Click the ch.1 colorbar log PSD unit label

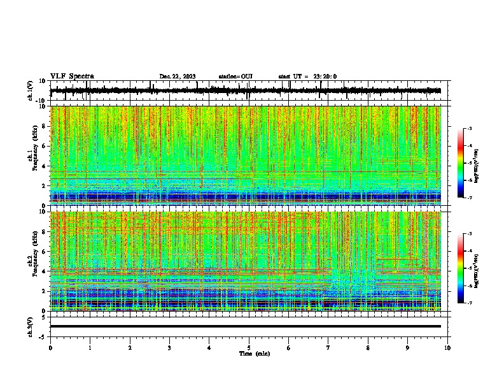pyautogui.click(x=477, y=166)
